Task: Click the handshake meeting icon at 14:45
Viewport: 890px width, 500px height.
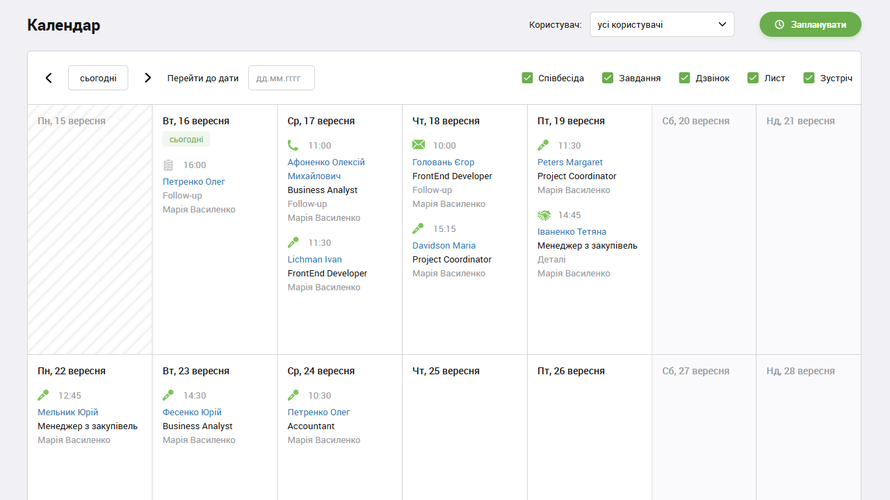Action: point(544,215)
